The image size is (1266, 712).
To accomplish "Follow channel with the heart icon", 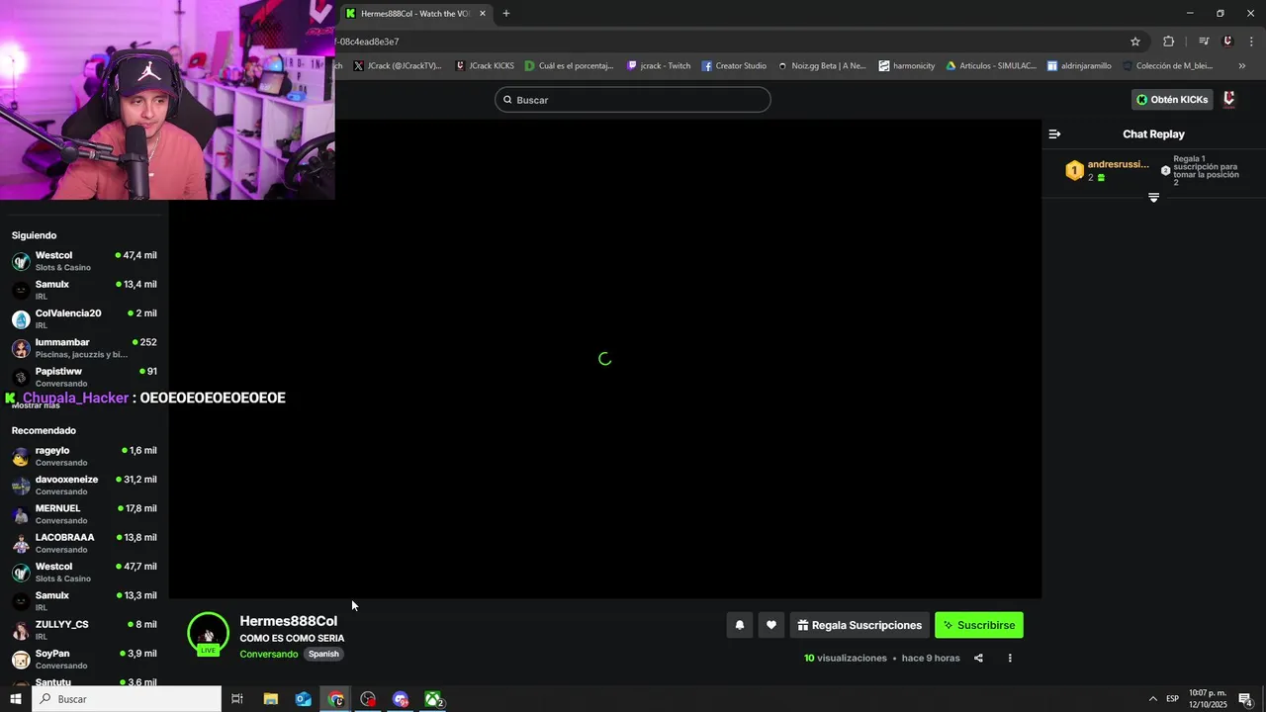I will (771, 625).
